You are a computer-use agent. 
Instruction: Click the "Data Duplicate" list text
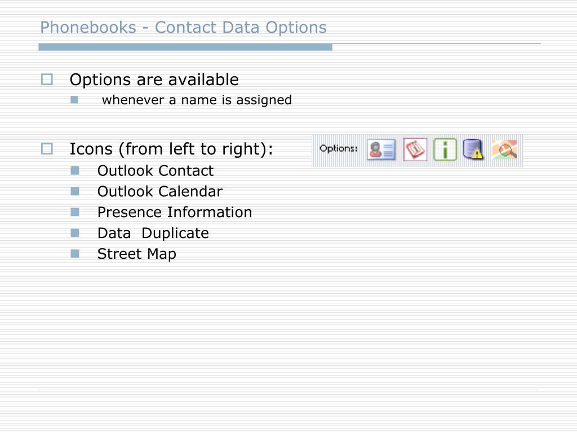(x=153, y=233)
